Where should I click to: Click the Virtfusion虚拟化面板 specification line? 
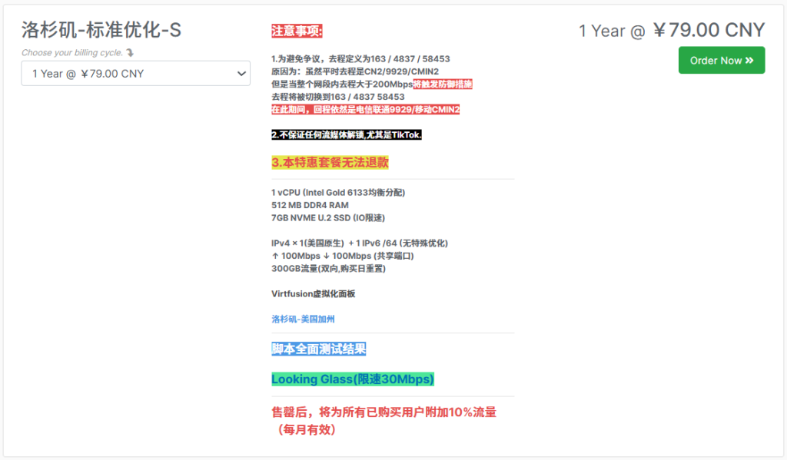314,293
